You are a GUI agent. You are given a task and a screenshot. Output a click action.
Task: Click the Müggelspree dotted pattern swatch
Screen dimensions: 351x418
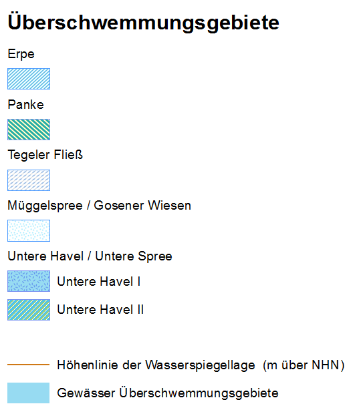click(29, 230)
